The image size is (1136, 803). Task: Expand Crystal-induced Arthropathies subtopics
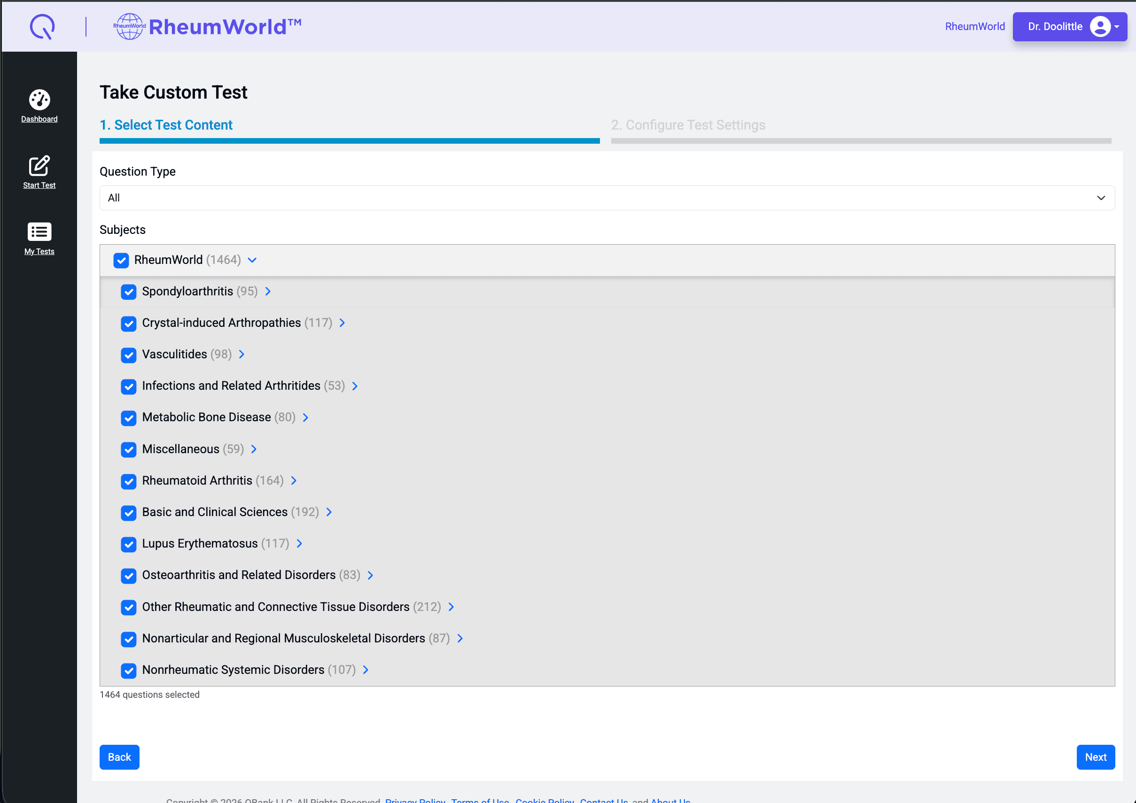pos(342,323)
